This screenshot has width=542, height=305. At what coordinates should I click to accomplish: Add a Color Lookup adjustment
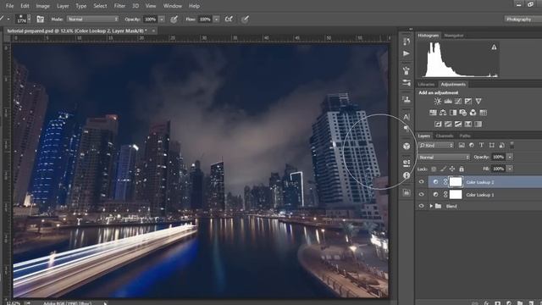(484, 113)
